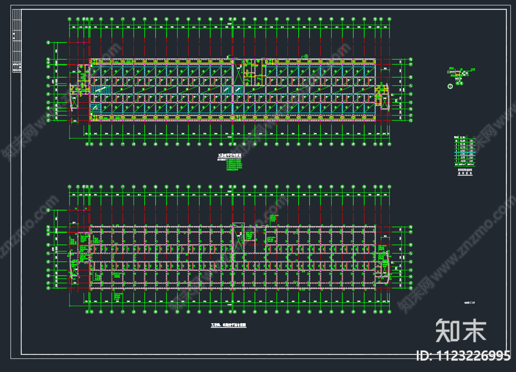
Task: Click the title strip in the frame corner
Action: point(17,41)
